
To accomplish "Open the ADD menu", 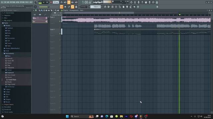I will tap(8, 2).
